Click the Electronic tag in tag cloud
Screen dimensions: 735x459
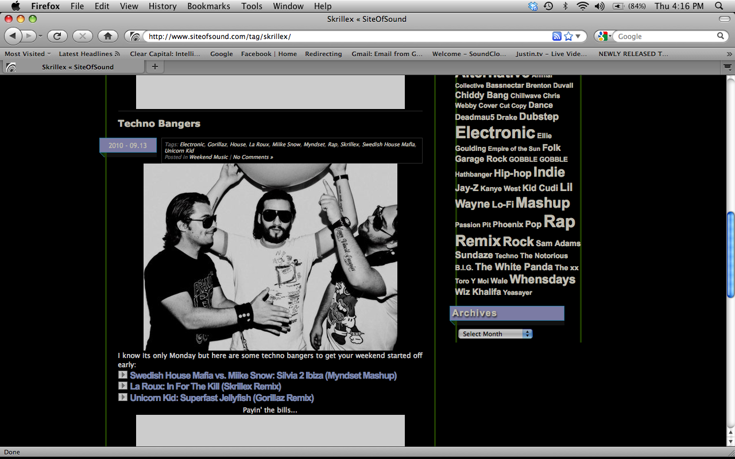(495, 133)
